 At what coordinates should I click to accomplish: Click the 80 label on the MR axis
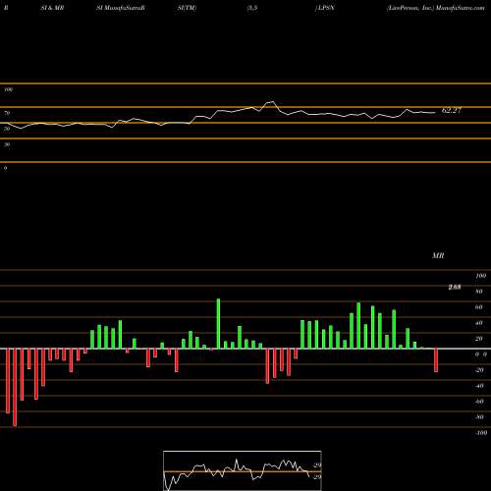479,292
